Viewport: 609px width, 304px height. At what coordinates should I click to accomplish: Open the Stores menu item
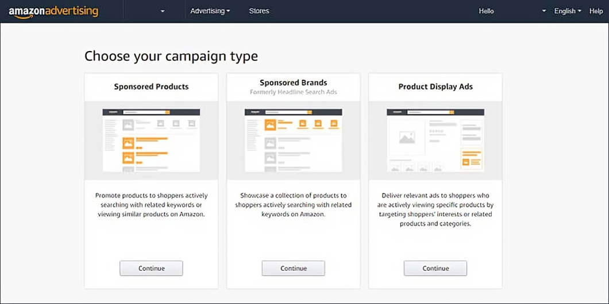259,11
